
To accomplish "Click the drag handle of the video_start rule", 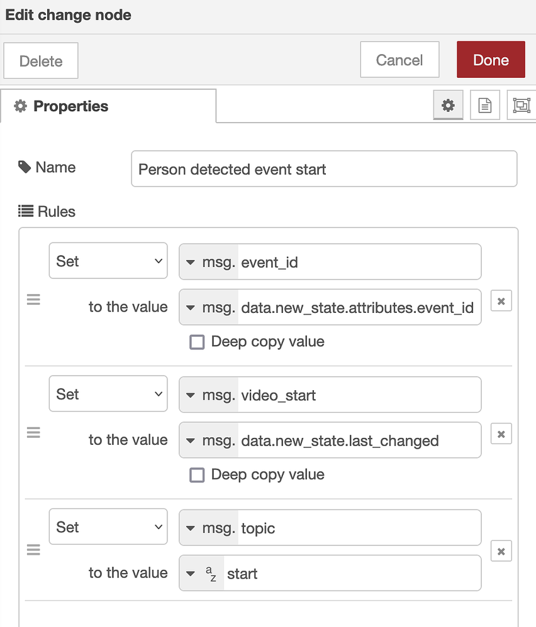I will (33, 432).
